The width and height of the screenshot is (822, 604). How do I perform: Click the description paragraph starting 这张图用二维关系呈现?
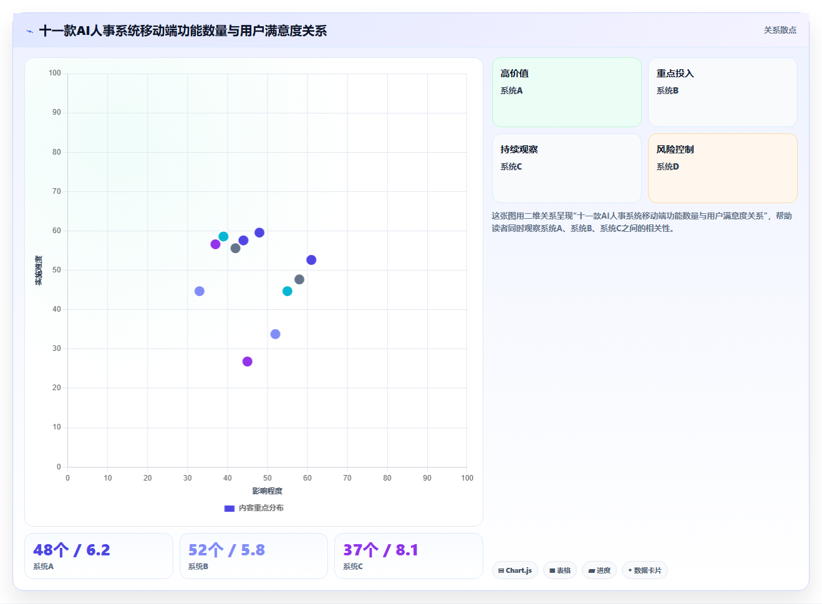click(642, 222)
